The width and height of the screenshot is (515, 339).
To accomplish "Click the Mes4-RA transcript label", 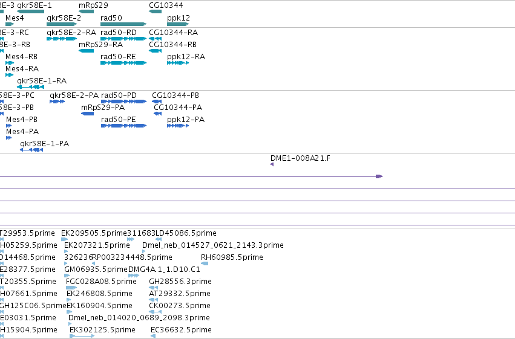I will coord(22,69).
